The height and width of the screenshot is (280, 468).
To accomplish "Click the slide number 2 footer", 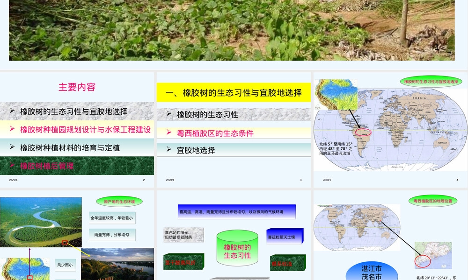I will click(144, 180).
